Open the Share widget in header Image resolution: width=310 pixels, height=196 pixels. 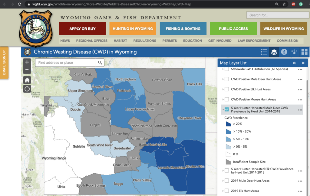point(294,52)
